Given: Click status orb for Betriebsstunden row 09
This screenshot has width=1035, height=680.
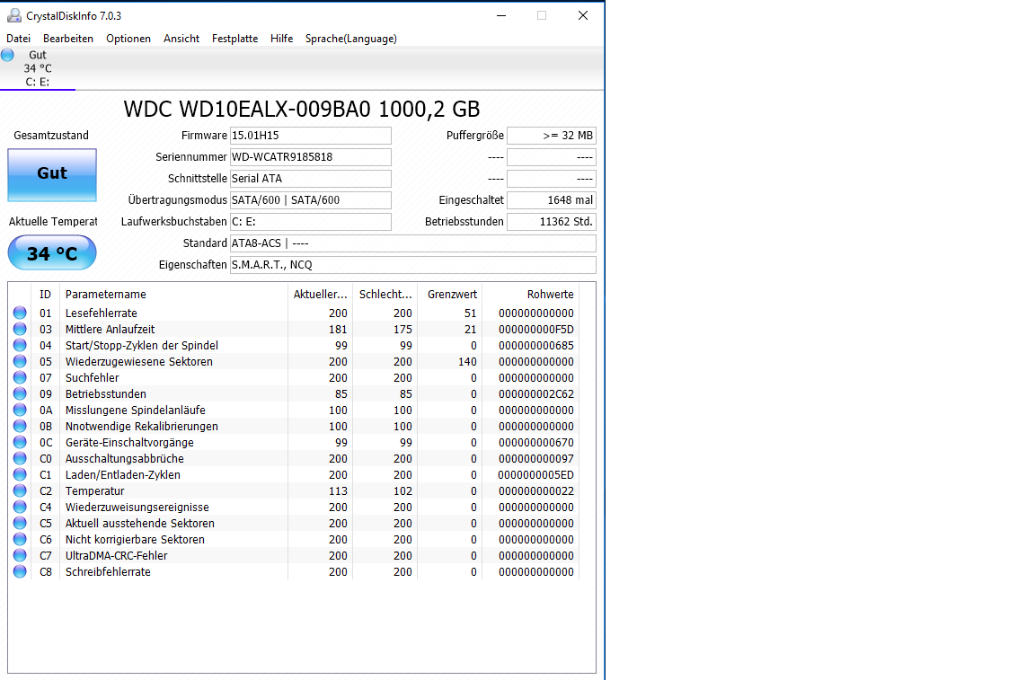Looking at the screenshot, I should (x=20, y=393).
